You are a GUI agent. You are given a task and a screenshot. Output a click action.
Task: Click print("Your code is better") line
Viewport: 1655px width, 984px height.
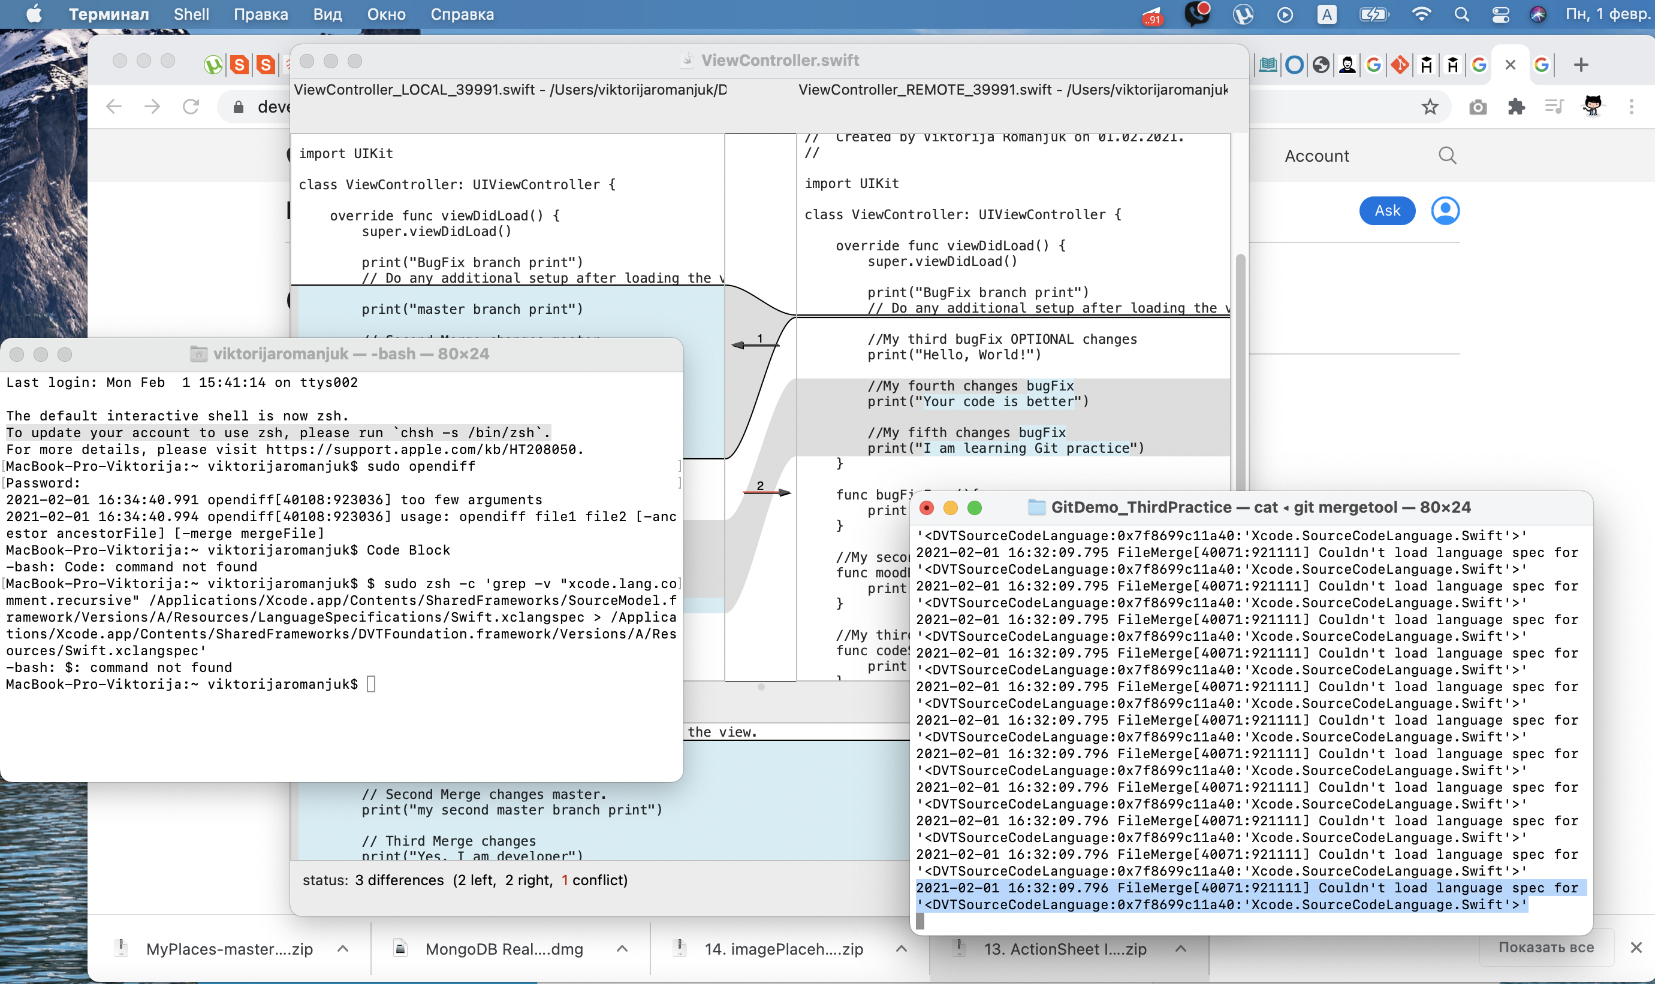pos(978,401)
